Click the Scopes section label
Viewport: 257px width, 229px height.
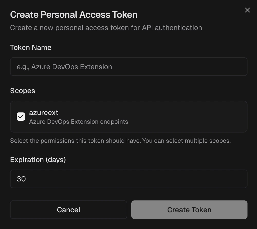(23, 91)
